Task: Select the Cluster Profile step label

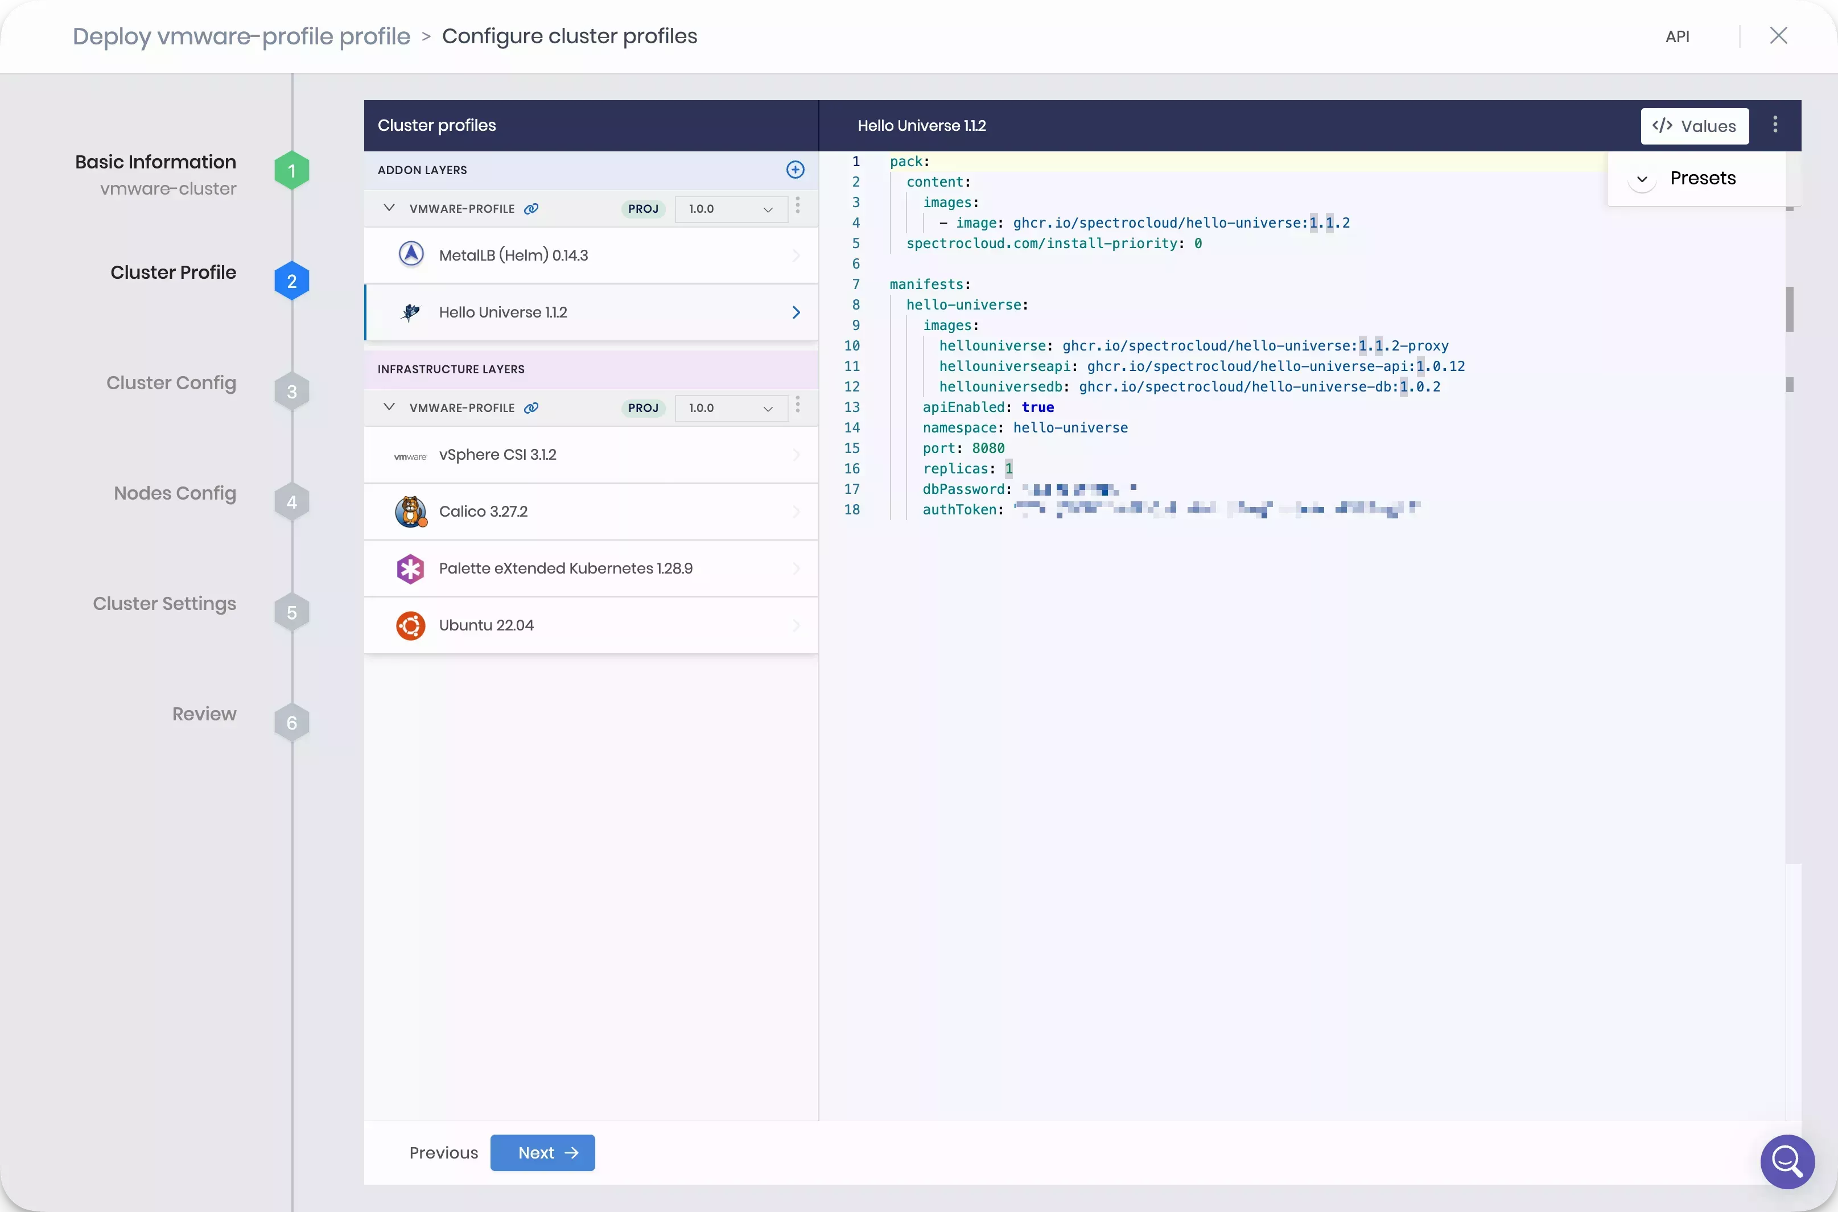Action: tap(173, 273)
